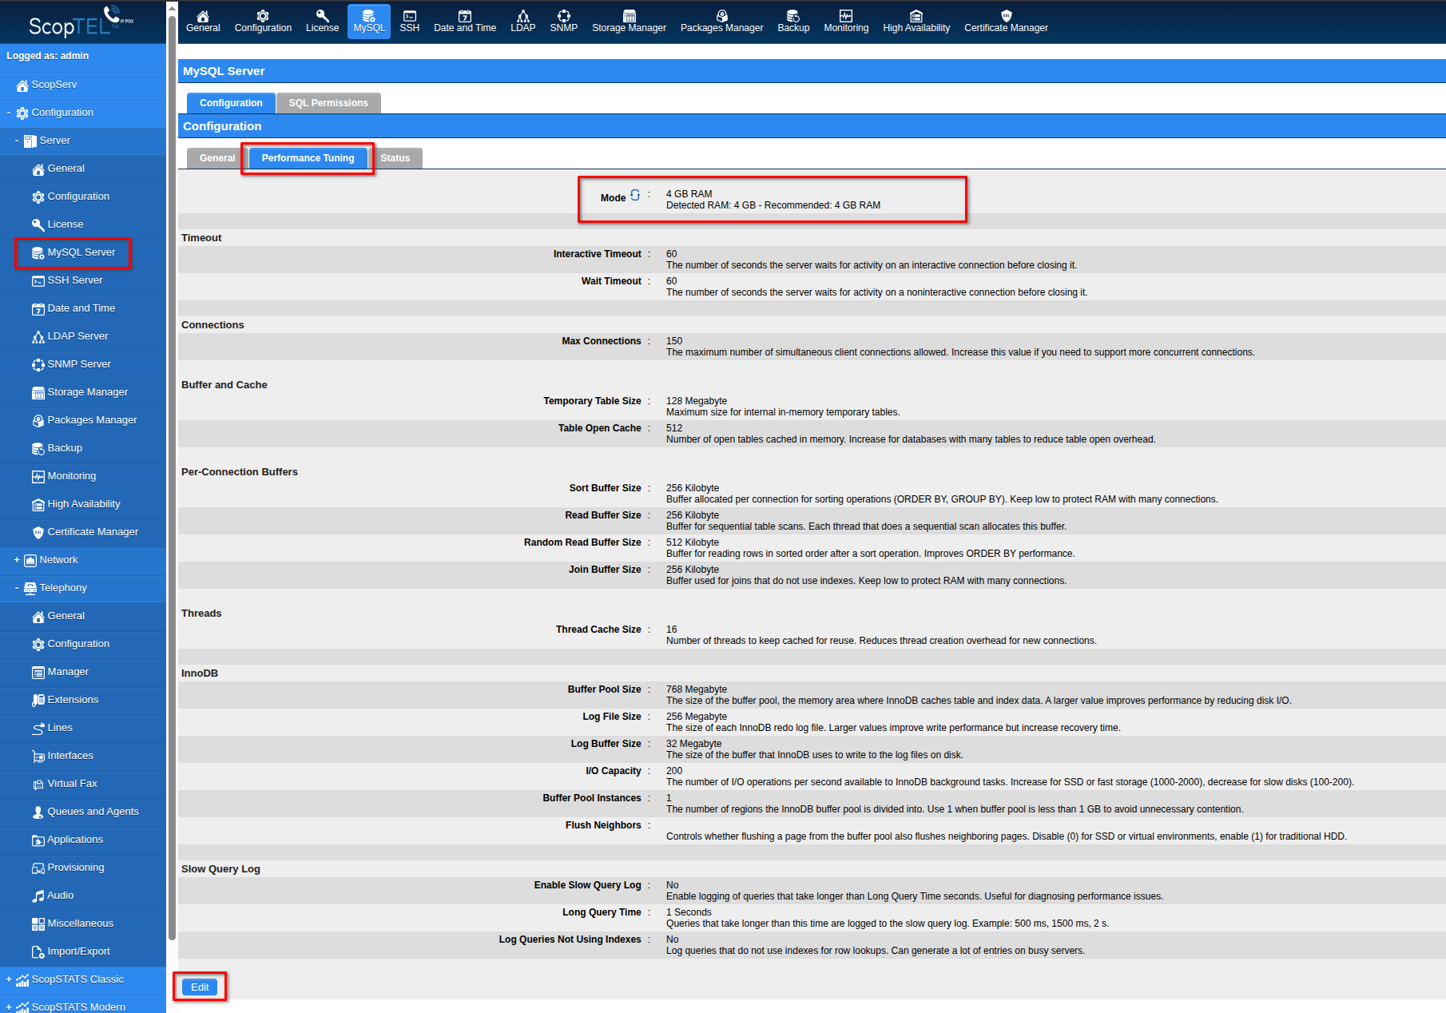Click '768 Megabyte' Buffer Pool Size value
This screenshot has width=1446, height=1013.
[x=697, y=689]
